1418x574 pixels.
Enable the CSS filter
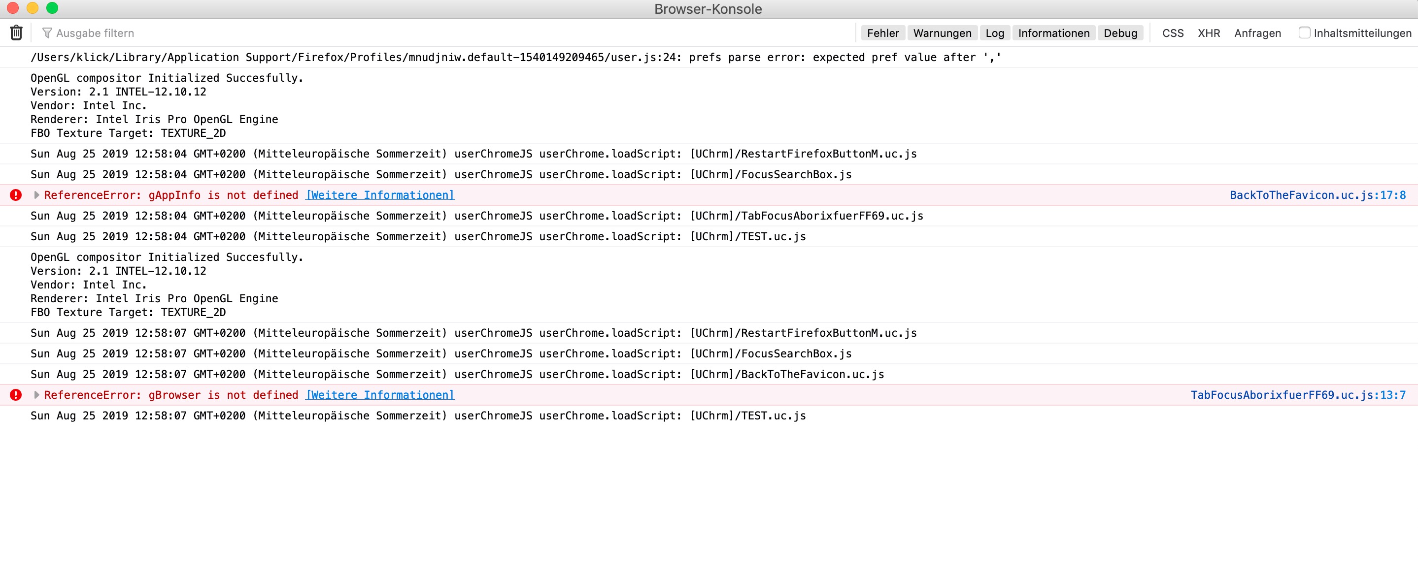click(x=1173, y=33)
